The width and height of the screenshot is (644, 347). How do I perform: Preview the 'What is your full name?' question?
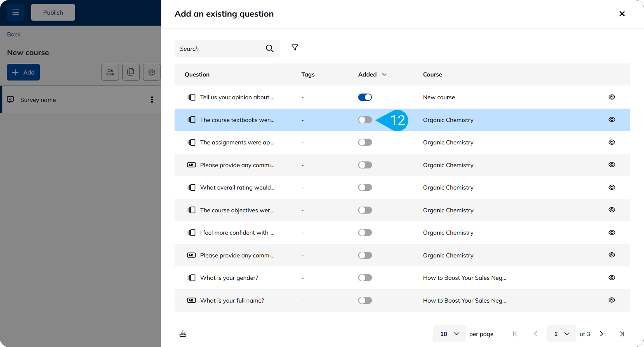612,300
